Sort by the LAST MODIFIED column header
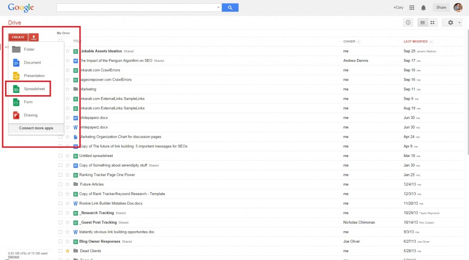 pos(415,42)
